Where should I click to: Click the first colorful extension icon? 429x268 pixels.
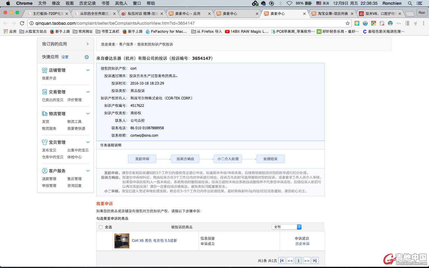[357, 23]
